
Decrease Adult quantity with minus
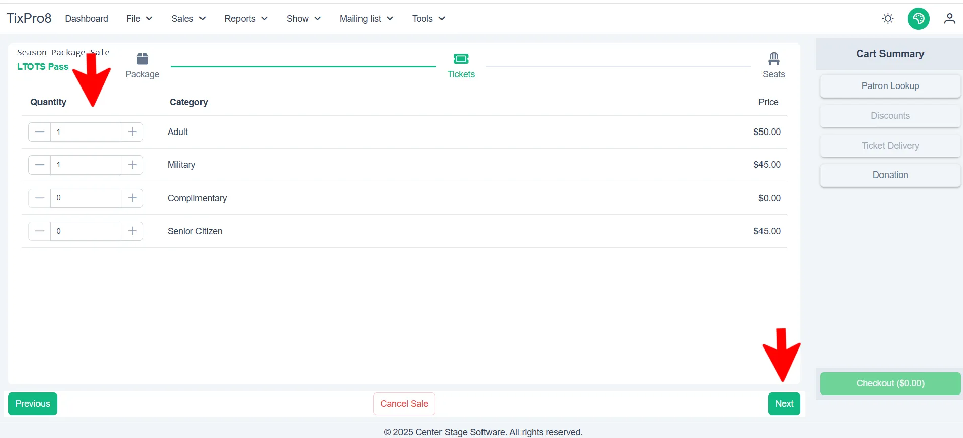click(x=39, y=132)
